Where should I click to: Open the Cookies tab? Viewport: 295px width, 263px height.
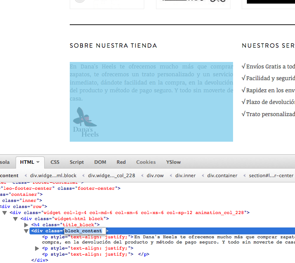tap(146, 162)
